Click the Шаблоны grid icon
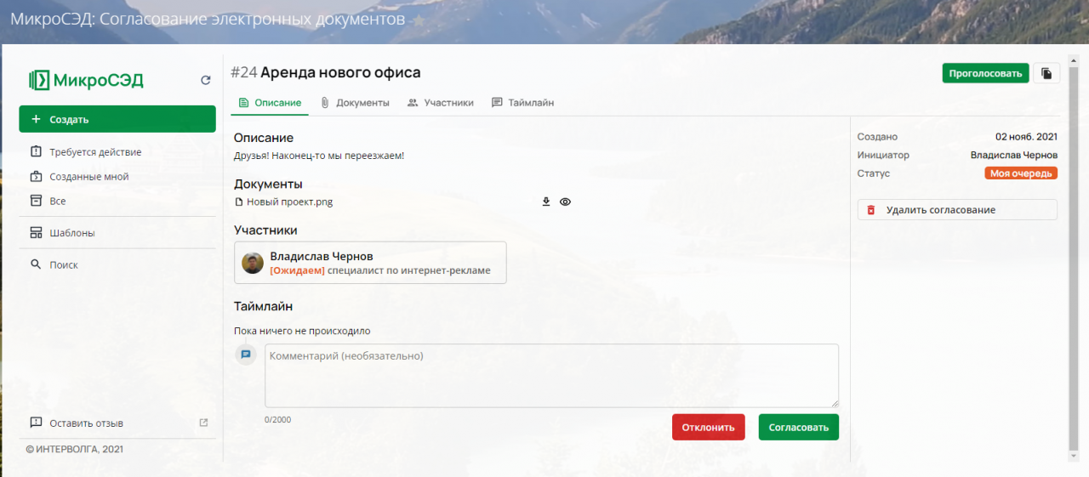Screen dimensions: 1089x477 click(36, 233)
